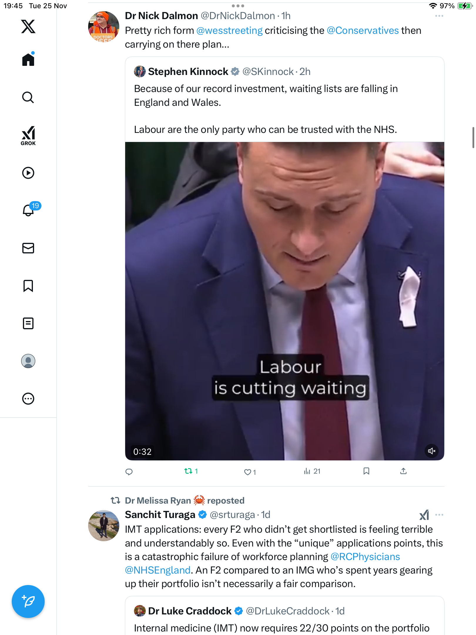Bookmark Dr Nick Dalmon's post
This screenshot has height=635, width=476.
point(366,471)
